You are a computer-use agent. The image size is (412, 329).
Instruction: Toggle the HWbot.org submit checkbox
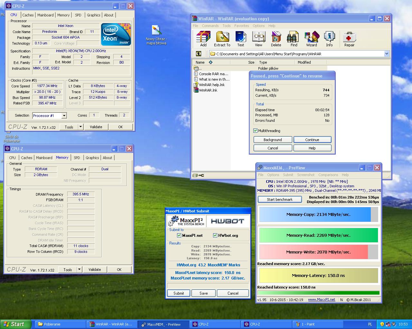[215, 236]
